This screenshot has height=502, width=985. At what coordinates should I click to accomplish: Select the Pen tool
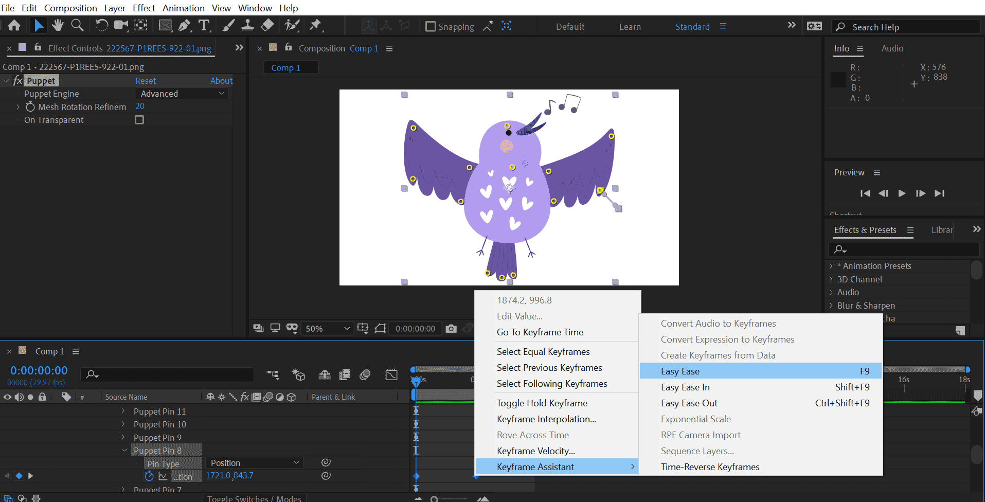pos(184,25)
